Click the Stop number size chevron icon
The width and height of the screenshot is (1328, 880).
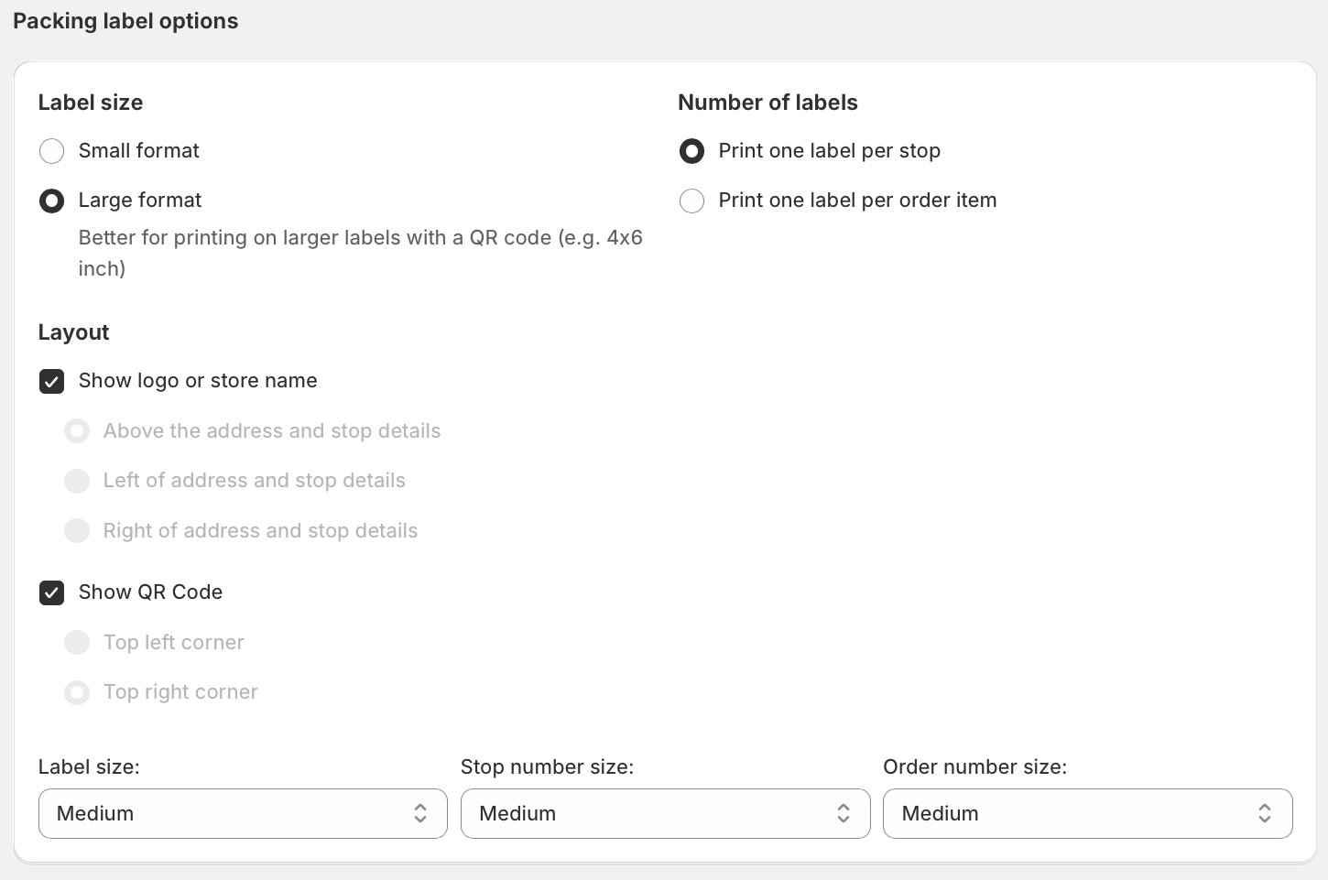[x=844, y=813]
